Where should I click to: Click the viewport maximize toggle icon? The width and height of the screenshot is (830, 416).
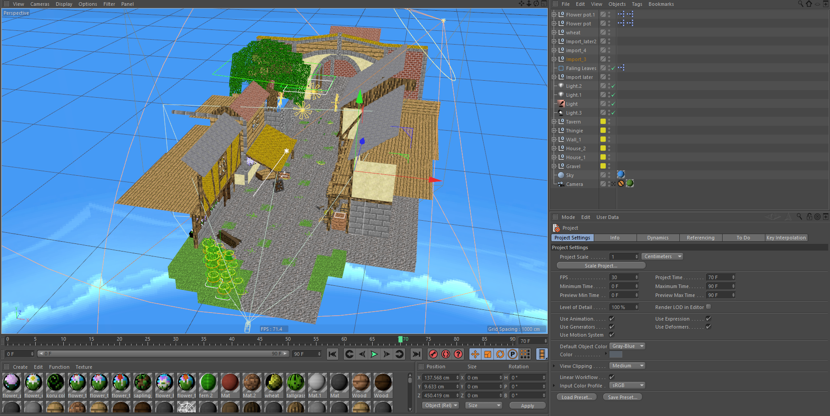coord(544,4)
